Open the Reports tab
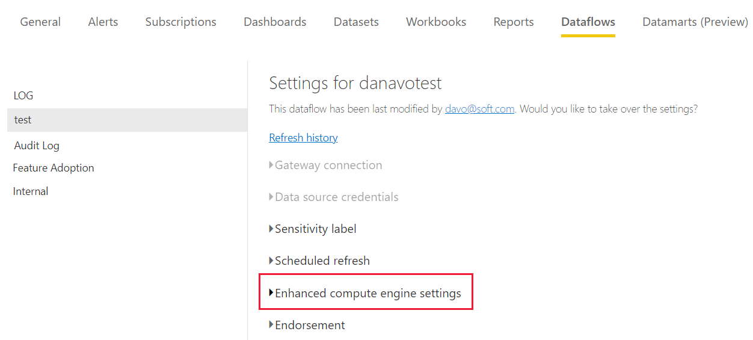Image resolution: width=753 pixels, height=340 pixels. coord(514,22)
